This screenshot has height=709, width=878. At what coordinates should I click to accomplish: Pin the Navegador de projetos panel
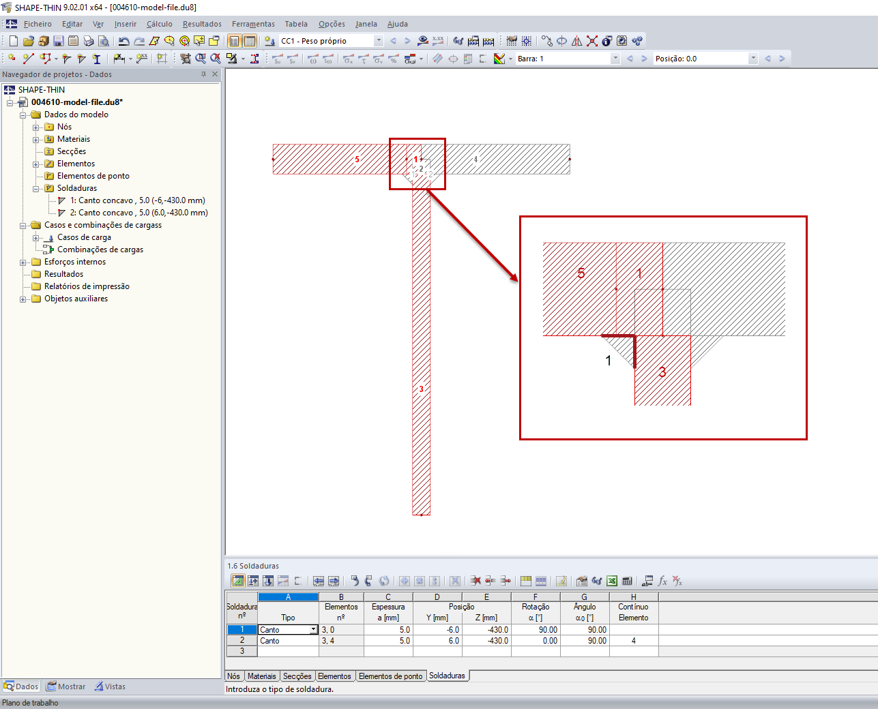[x=203, y=74]
